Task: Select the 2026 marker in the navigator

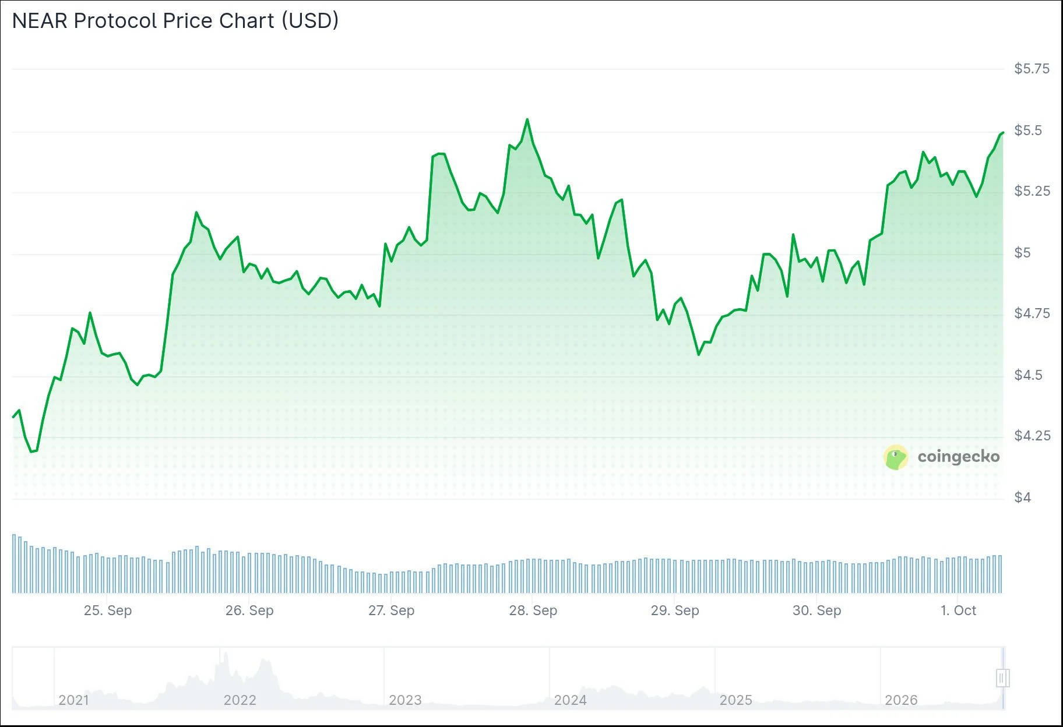Action: click(x=901, y=700)
